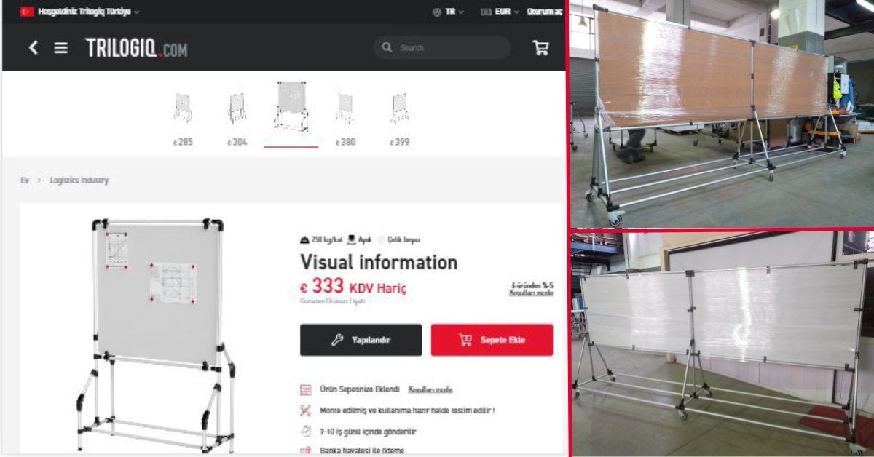Click the banknote icon next to EUR
874x457 pixels.
tap(486, 12)
